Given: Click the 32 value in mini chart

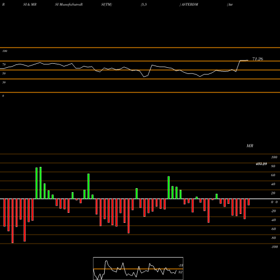Looking at the screenshot, I should point(180,272).
